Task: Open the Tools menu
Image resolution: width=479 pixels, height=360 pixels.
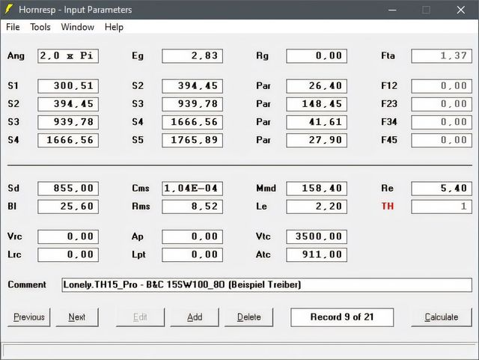Action: (x=40, y=27)
